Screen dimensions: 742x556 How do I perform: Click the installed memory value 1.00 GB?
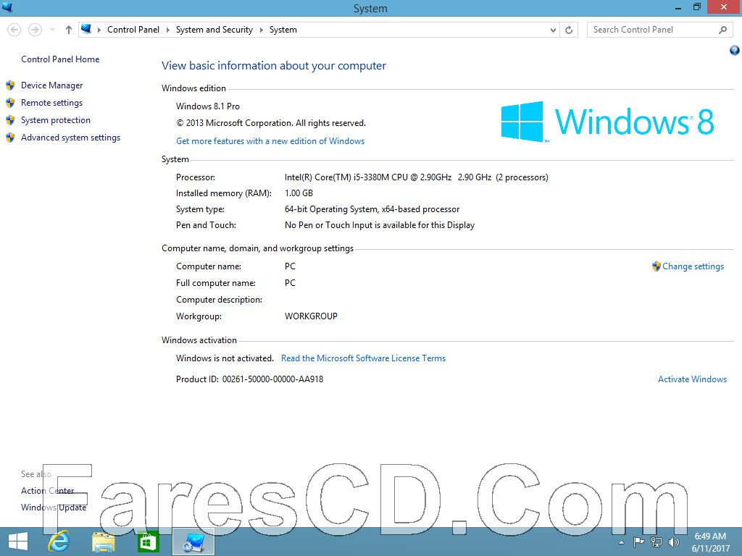(299, 193)
